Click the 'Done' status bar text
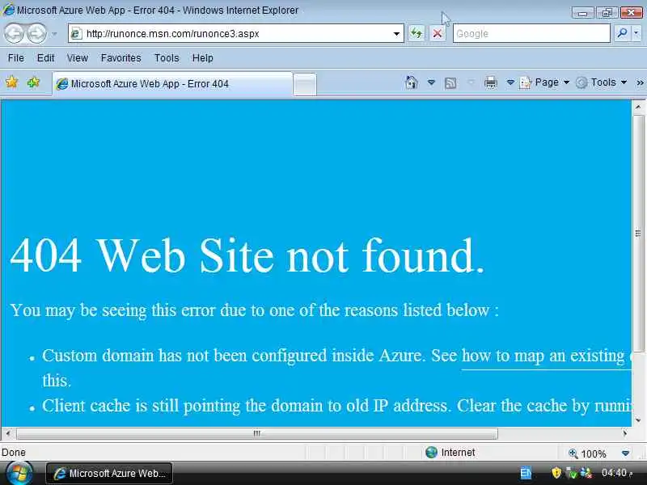The image size is (647, 485). 14,453
